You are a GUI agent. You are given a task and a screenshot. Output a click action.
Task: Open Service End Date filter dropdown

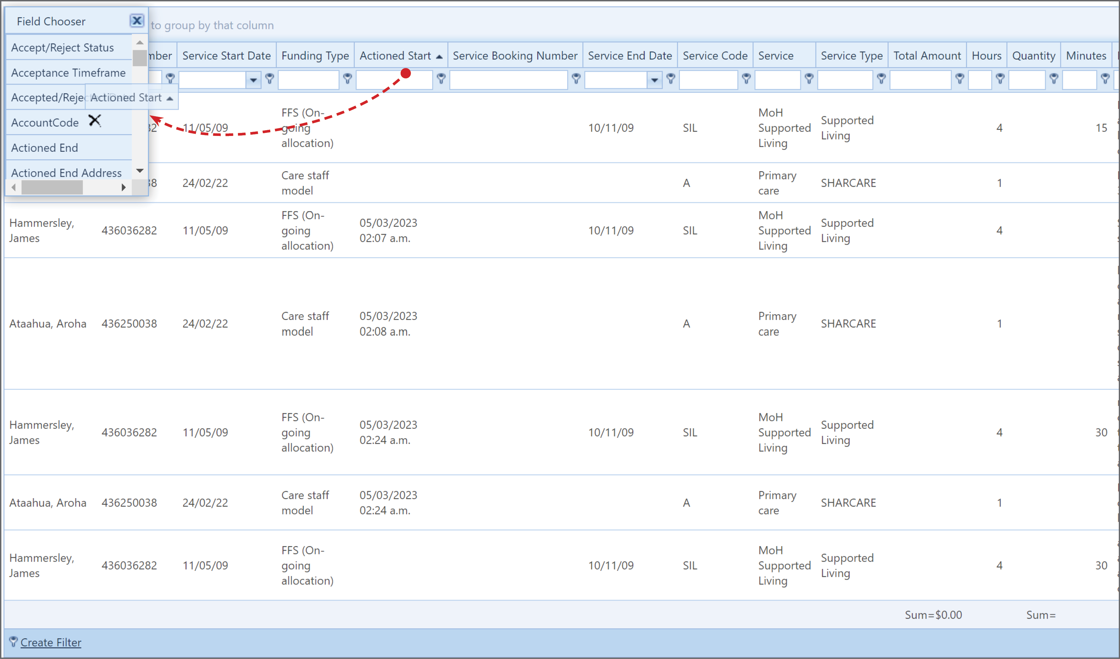pyautogui.click(x=654, y=80)
